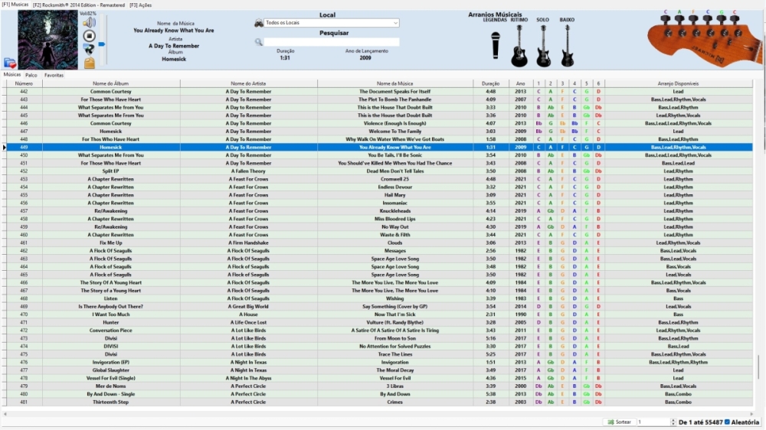Select Welcome To The Family song
766x430 pixels.
tap(379, 132)
